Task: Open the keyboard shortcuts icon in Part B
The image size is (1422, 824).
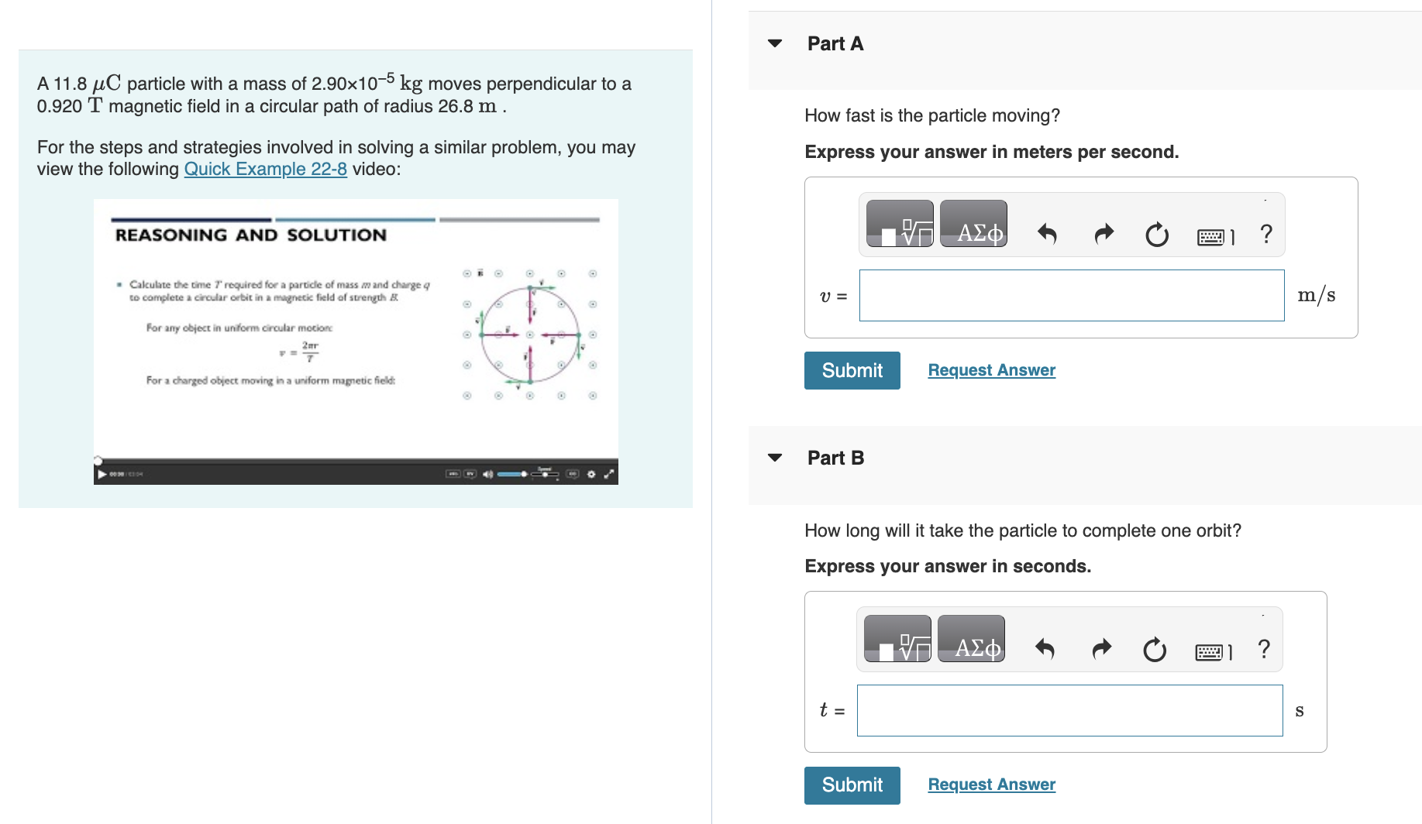Action: (1210, 651)
